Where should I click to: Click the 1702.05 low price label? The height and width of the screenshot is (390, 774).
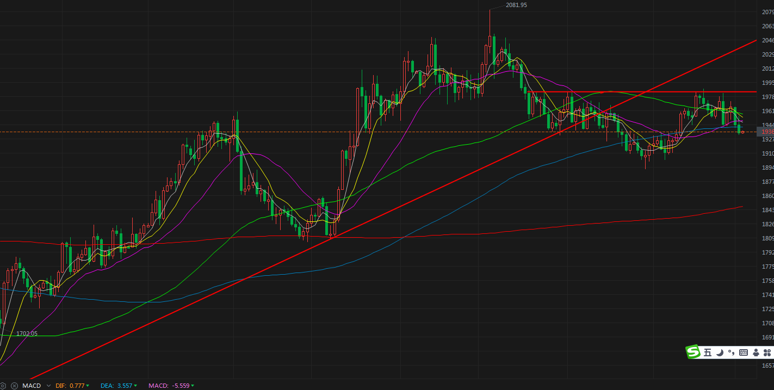(27, 333)
